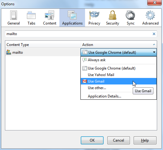This screenshot has height=150, width=163.
Task: Select the mailto row in content list
Action: click(x=43, y=52)
